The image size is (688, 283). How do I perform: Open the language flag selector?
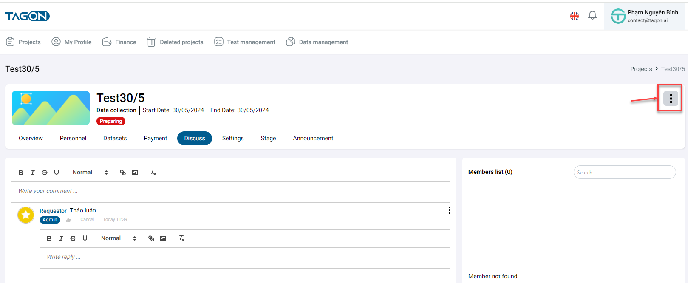tap(575, 16)
